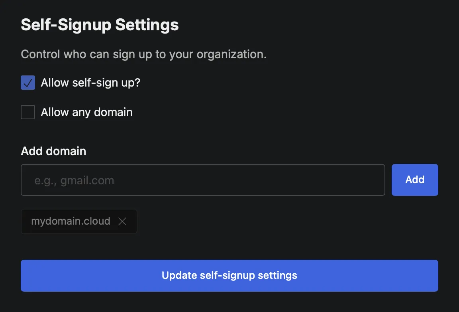
Task: Disable the Allow self-sign up checkbox
Action: (x=27, y=83)
